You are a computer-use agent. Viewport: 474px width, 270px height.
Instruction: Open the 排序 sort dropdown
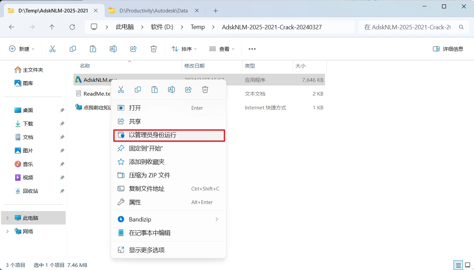(184, 49)
